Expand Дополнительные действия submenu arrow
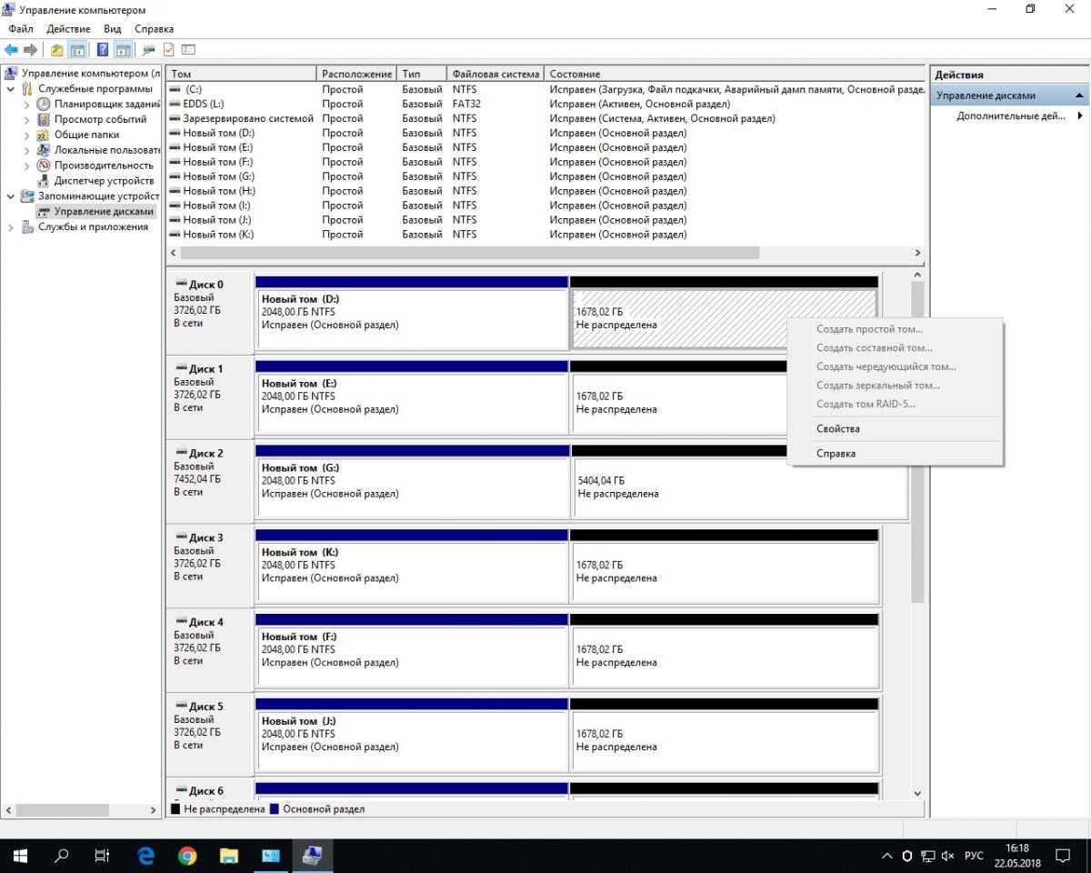 pyautogui.click(x=1080, y=115)
